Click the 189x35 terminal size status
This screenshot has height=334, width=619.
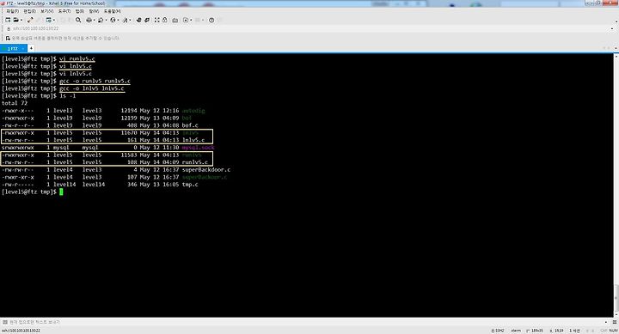point(535,331)
